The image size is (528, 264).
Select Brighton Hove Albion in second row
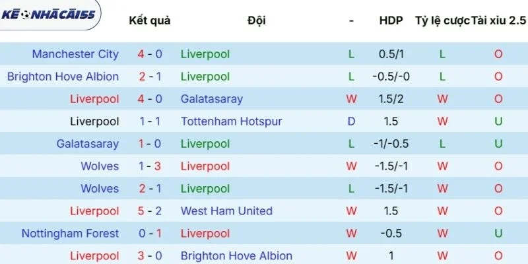click(x=63, y=77)
